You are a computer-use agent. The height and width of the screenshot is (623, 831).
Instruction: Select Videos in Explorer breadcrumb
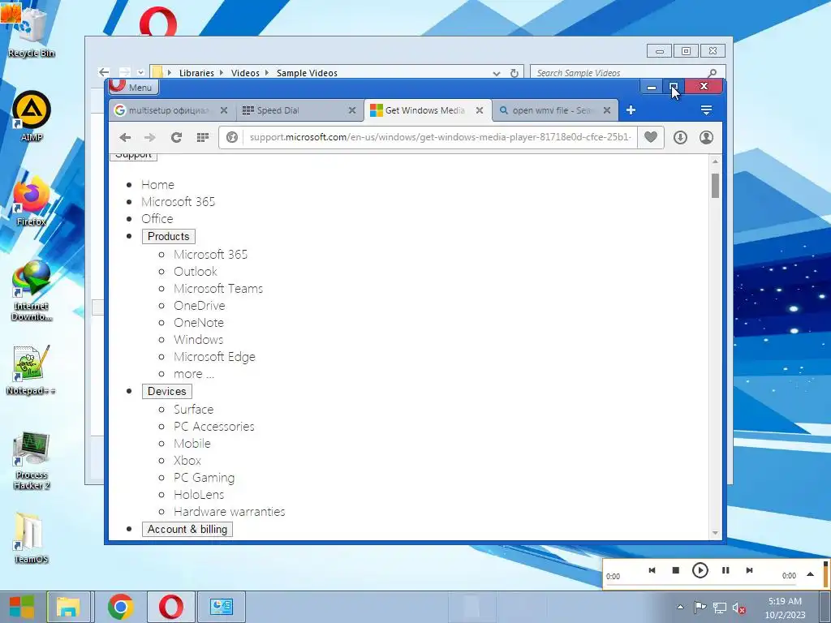pos(245,73)
